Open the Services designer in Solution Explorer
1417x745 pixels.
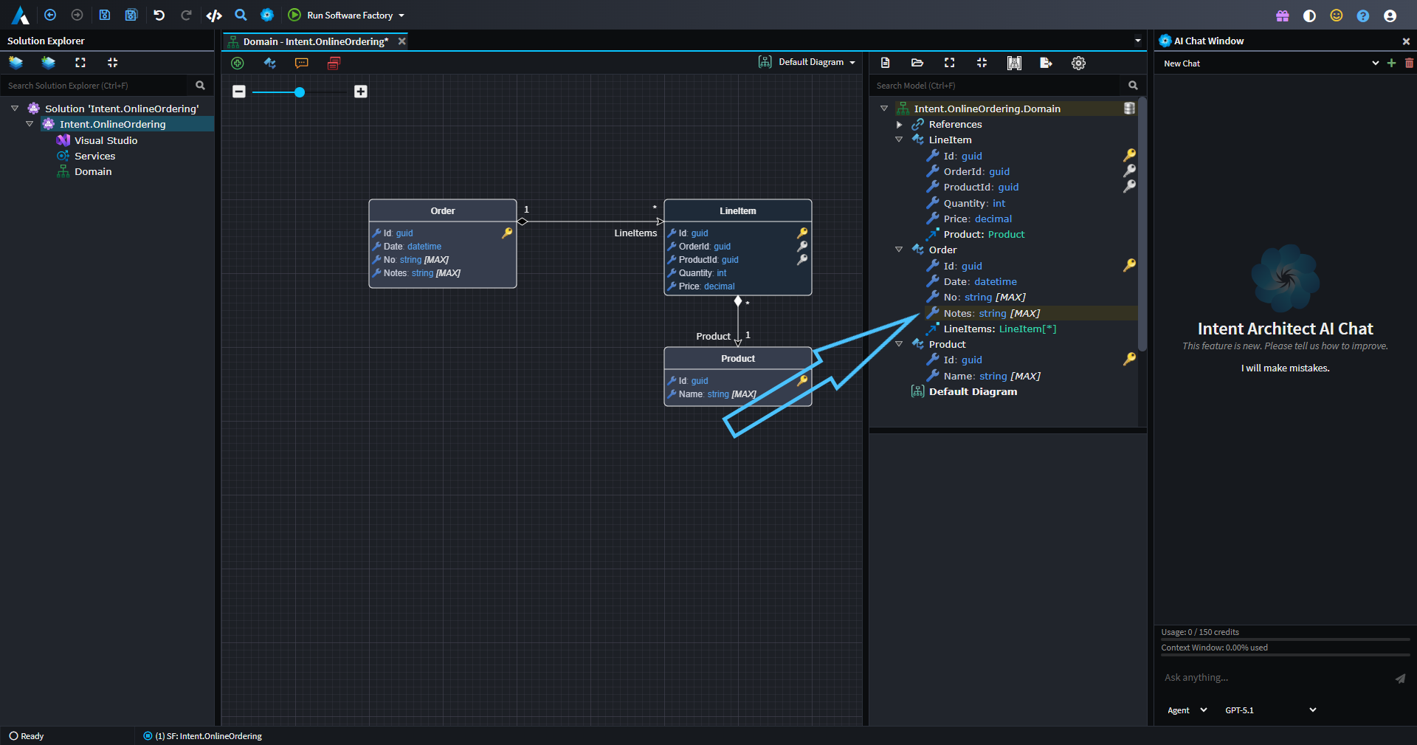tap(94, 156)
